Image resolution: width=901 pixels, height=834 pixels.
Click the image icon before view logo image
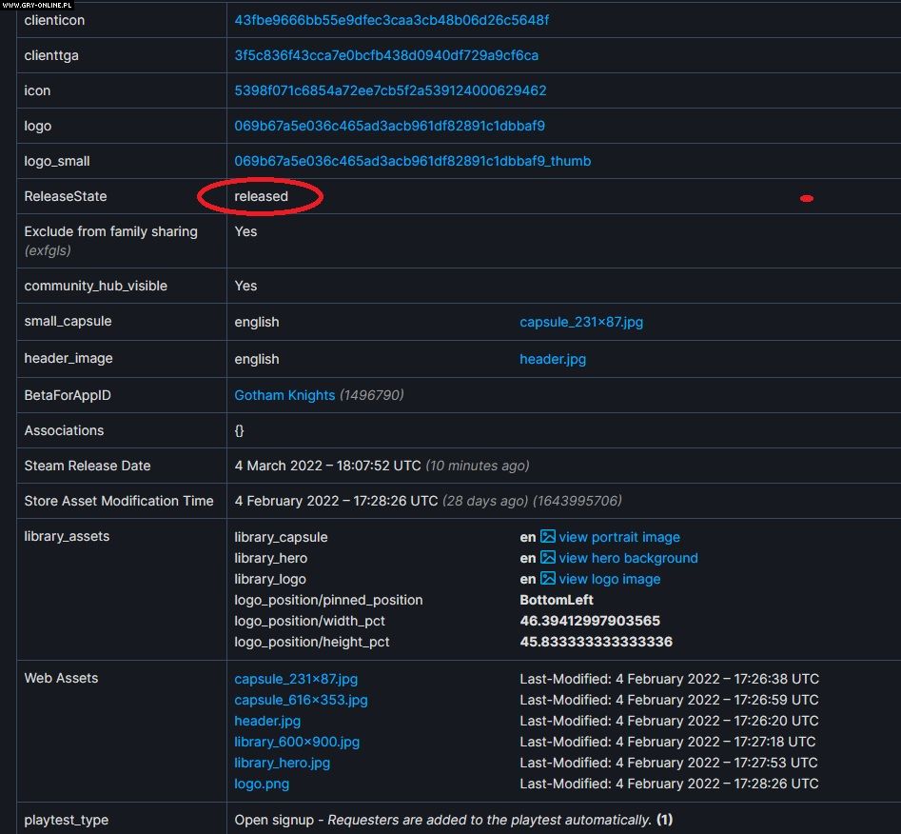click(x=548, y=579)
